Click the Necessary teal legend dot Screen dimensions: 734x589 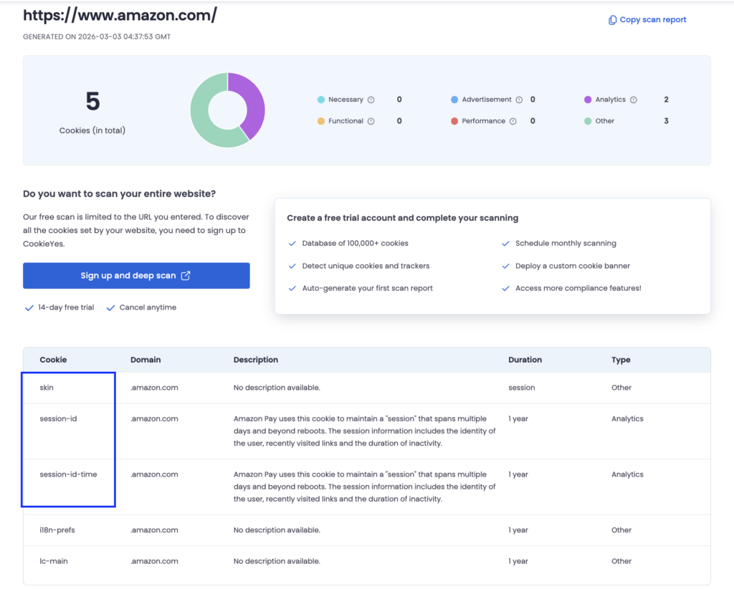321,100
